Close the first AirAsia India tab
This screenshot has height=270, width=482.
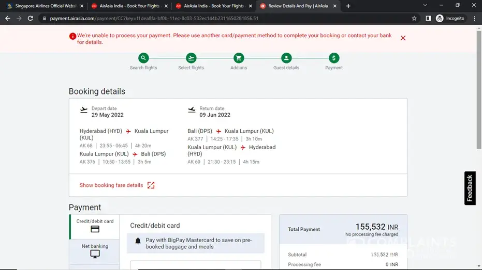166,6
